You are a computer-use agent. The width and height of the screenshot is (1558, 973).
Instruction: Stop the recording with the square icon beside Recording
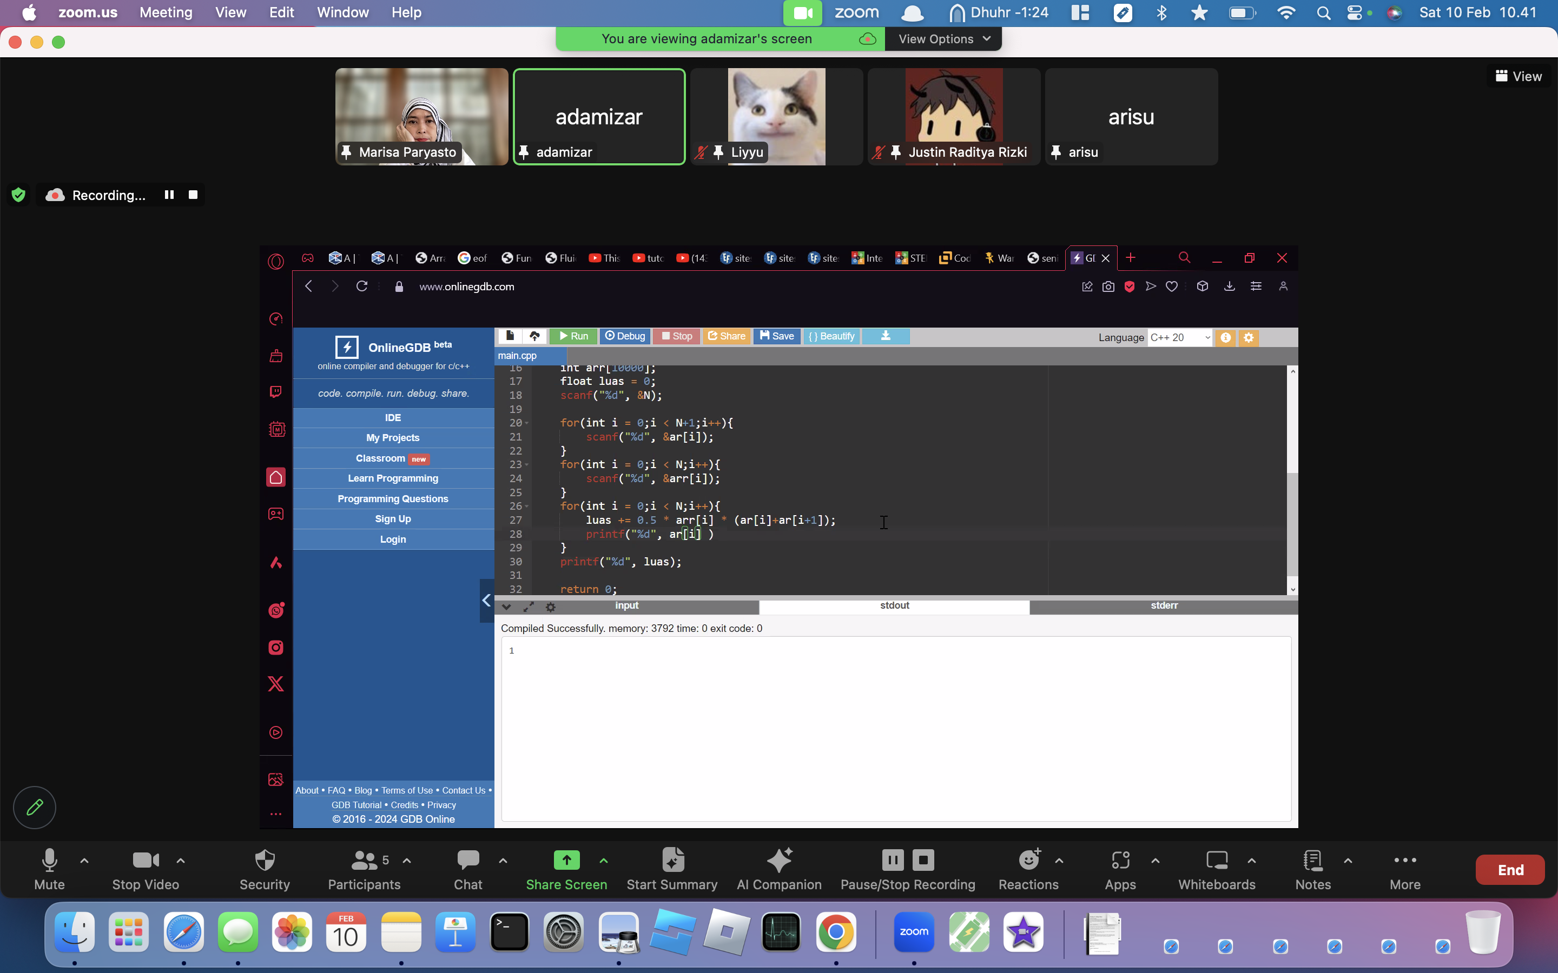(193, 195)
